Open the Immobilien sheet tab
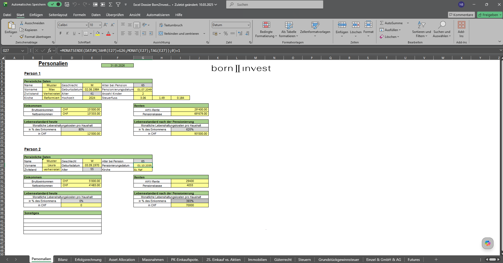 [x=257, y=260]
